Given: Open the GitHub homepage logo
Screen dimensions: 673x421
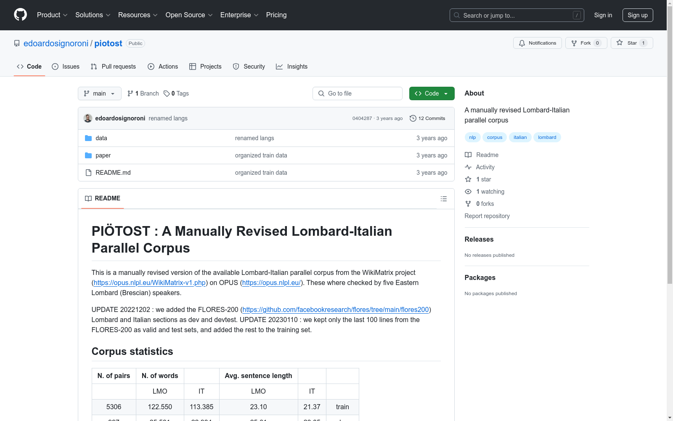Looking at the screenshot, I should click(20, 15).
